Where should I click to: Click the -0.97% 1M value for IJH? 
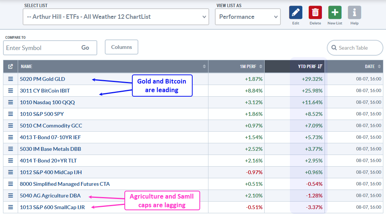(x=254, y=173)
